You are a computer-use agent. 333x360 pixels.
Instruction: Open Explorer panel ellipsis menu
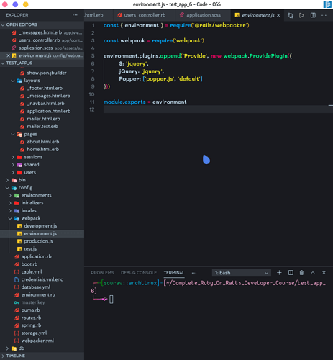[x=75, y=15]
